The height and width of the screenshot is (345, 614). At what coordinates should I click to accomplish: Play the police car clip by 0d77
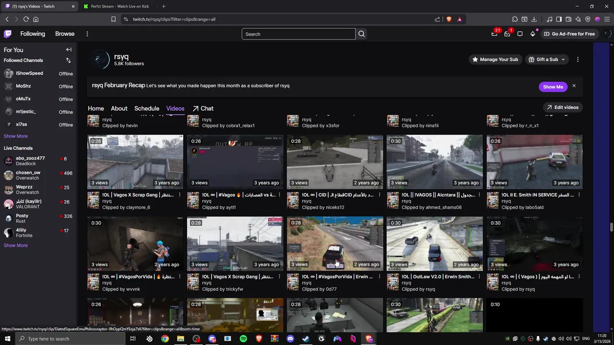(x=335, y=243)
